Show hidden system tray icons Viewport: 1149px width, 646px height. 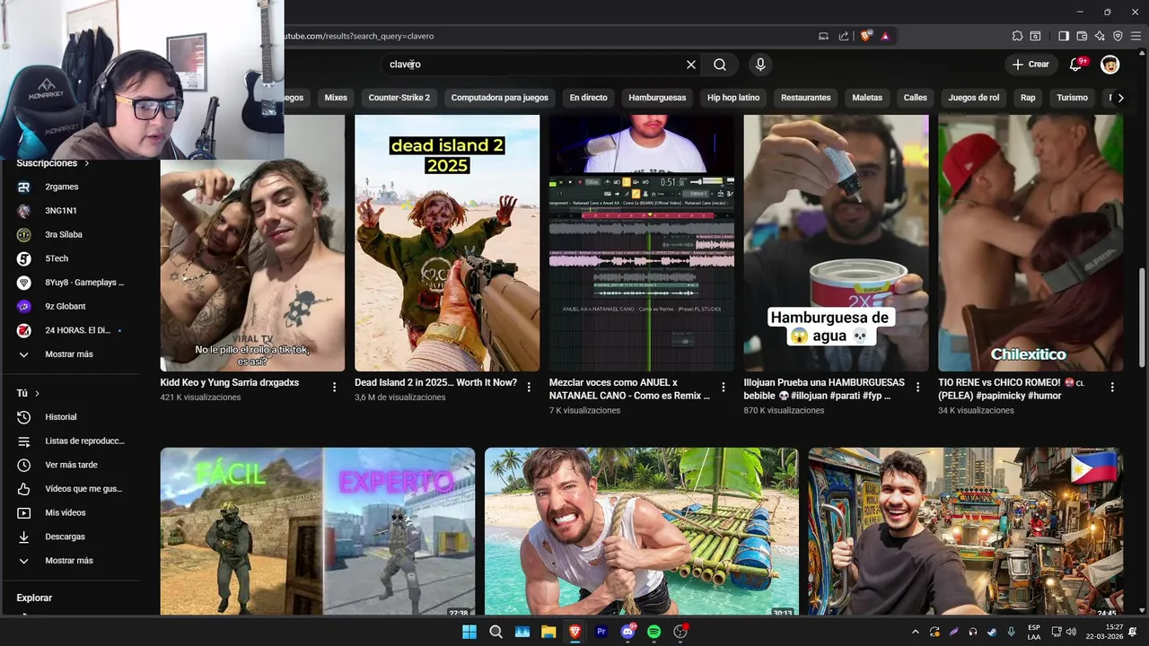pos(915,632)
